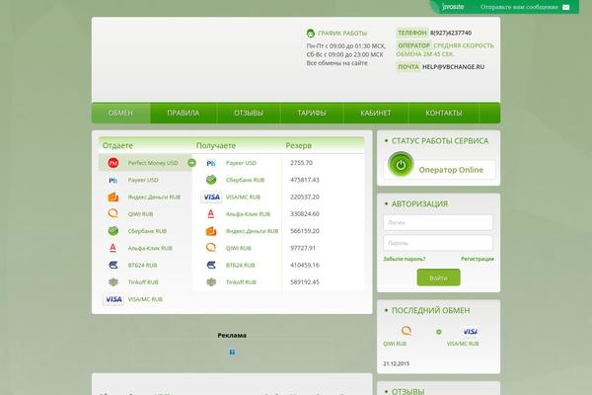Focus the Логин input field
The height and width of the screenshot is (395, 592).
[438, 222]
